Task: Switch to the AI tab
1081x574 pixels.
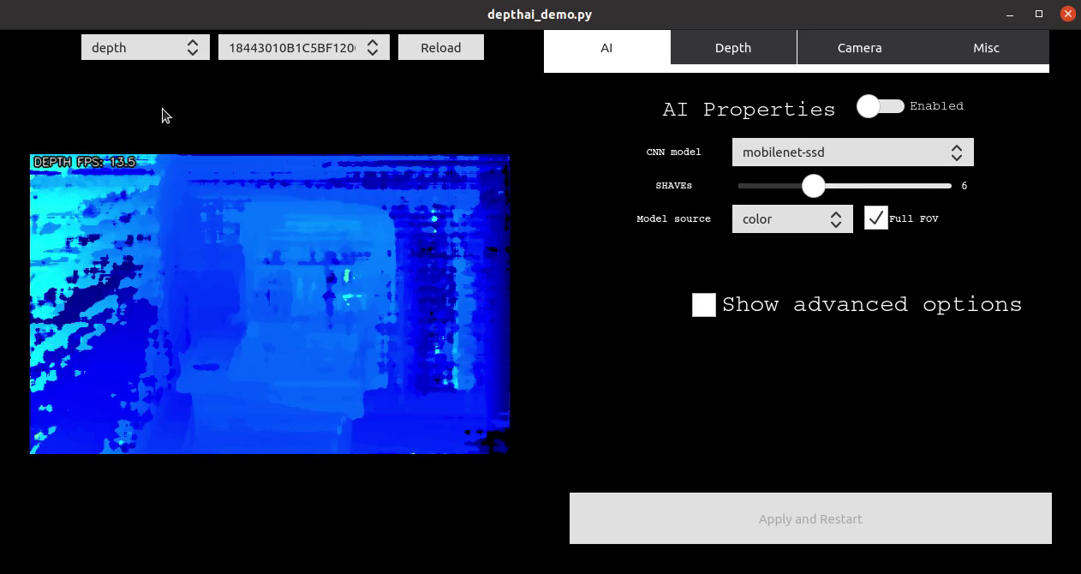Action: [x=606, y=48]
